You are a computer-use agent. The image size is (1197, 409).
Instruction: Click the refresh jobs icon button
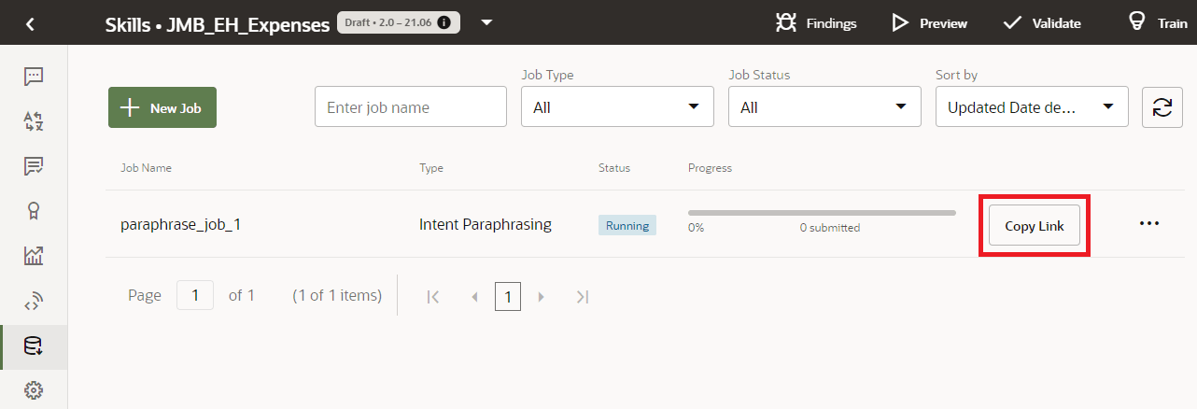click(1162, 107)
